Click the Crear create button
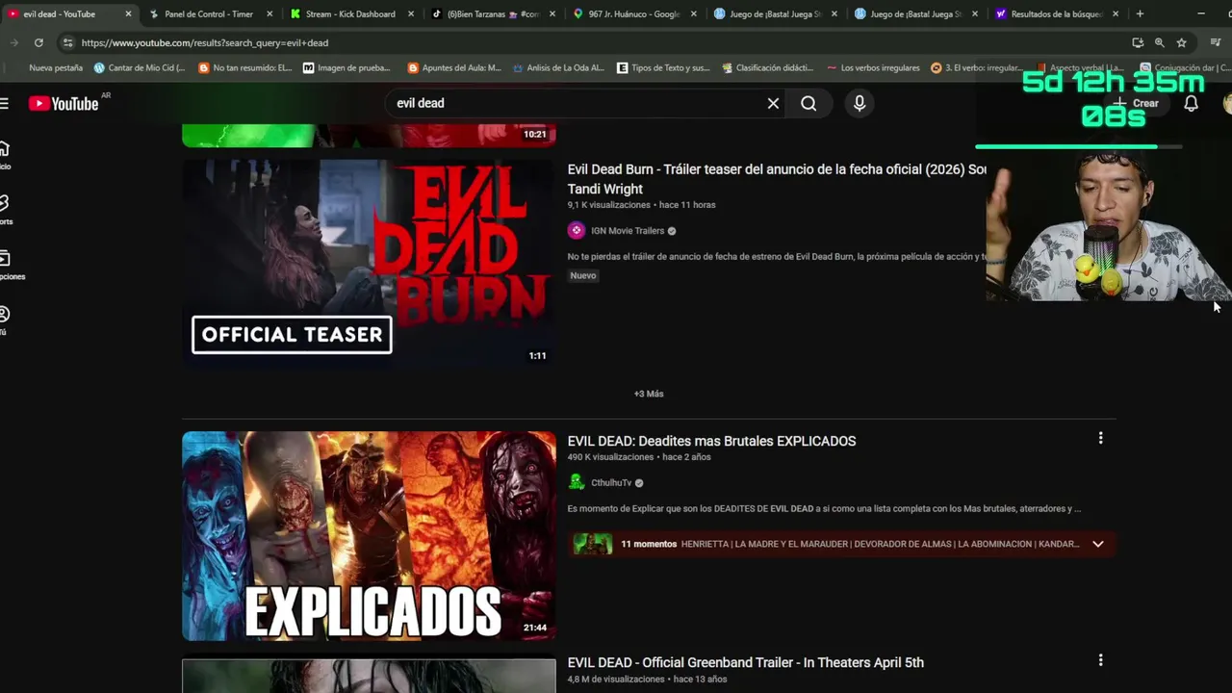Image resolution: width=1232 pixels, height=693 pixels. pos(1137,103)
